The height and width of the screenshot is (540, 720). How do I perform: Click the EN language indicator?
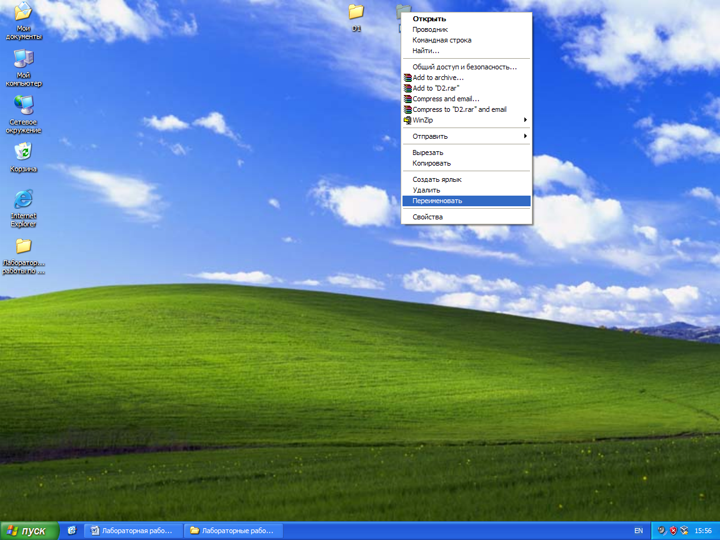[x=638, y=531]
